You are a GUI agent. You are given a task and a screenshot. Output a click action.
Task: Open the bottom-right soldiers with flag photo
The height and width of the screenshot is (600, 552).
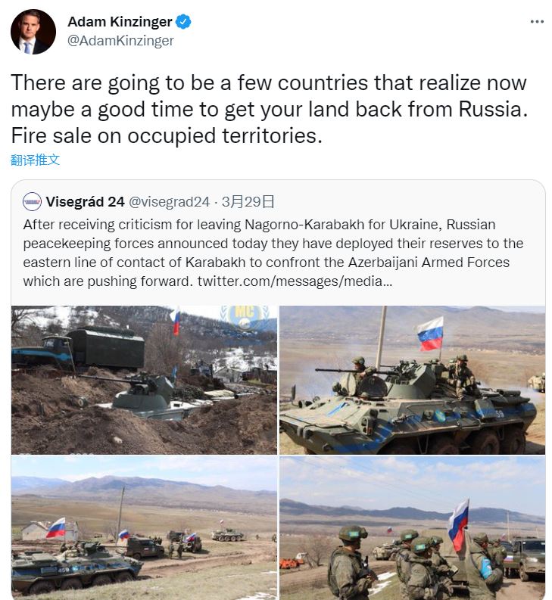[412, 527]
